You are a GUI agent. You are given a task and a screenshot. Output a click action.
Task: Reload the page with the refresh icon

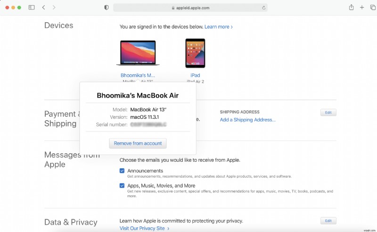pos(264,8)
